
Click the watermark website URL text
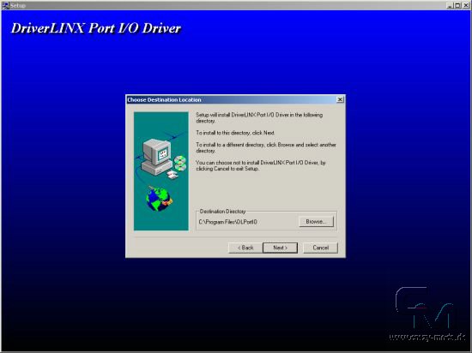point(427,337)
